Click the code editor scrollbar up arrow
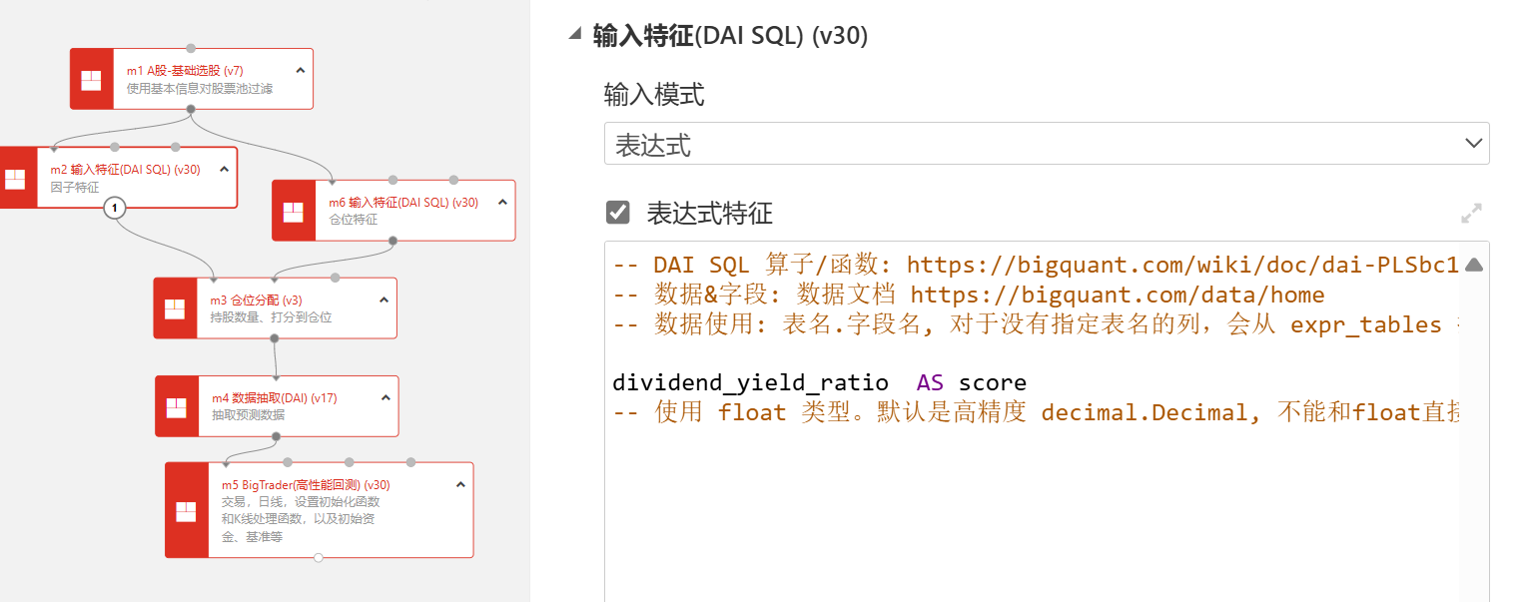 tap(1474, 265)
